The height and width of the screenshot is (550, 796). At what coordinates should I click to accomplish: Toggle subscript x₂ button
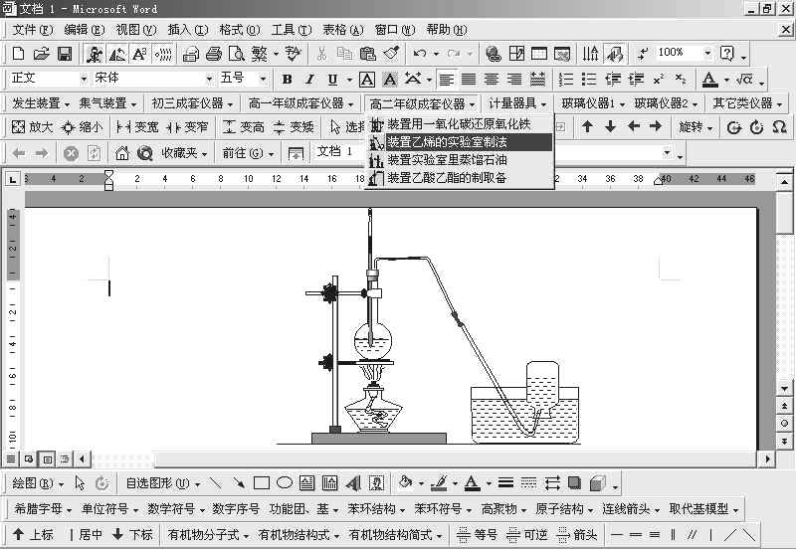681,80
